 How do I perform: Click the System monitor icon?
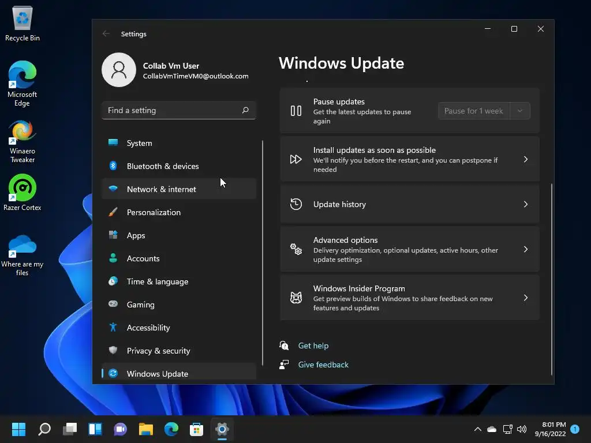click(x=113, y=142)
